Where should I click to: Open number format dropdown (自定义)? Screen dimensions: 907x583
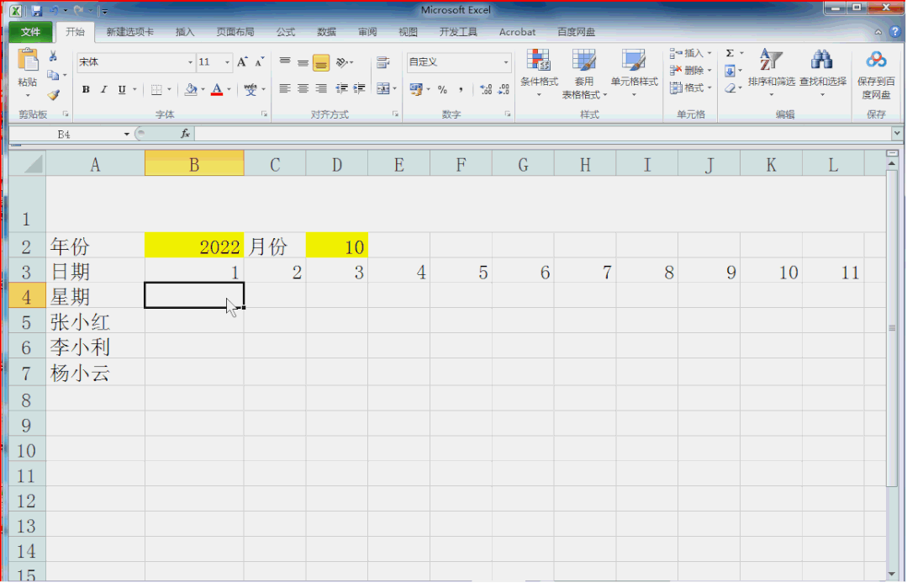coord(505,62)
